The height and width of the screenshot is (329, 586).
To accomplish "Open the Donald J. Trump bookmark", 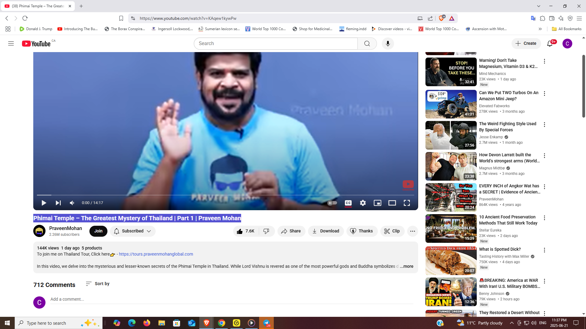I will coord(36,29).
